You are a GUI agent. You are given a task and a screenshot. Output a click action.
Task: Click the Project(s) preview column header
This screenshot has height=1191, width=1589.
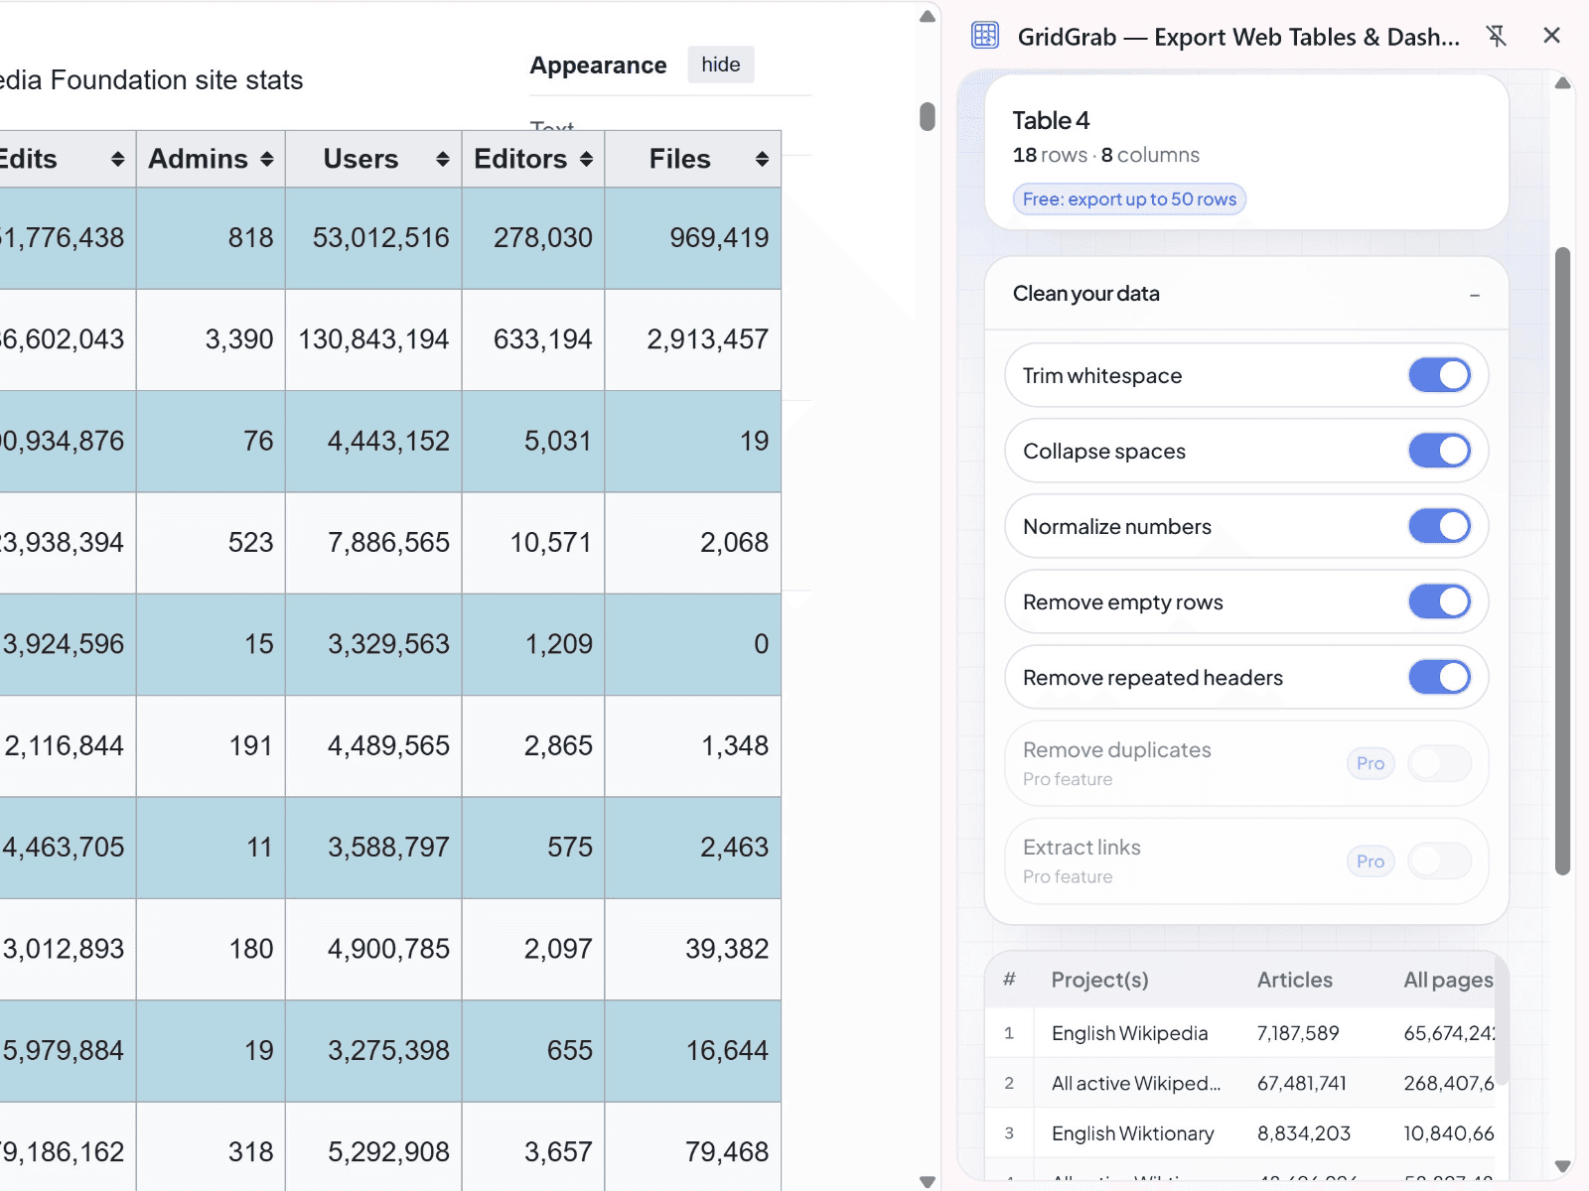1099,980
